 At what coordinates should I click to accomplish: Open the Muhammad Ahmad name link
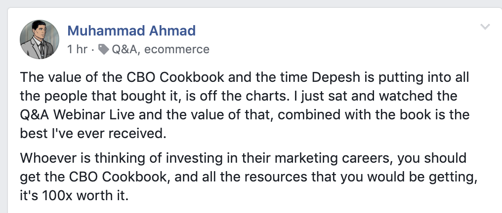[x=131, y=31]
